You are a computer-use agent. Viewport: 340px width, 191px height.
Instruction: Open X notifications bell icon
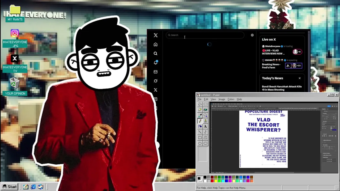(156, 63)
